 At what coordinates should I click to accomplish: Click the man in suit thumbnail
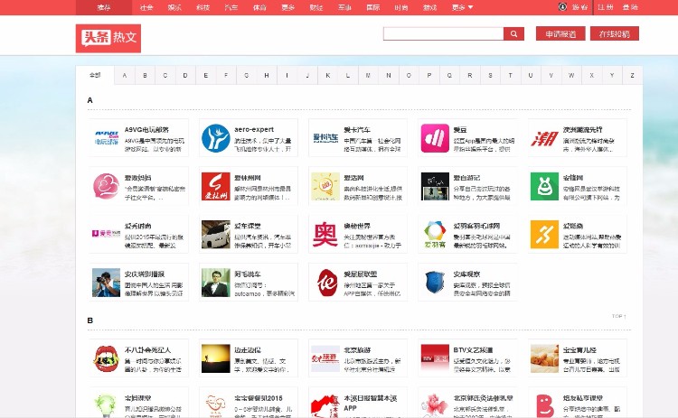(216, 283)
